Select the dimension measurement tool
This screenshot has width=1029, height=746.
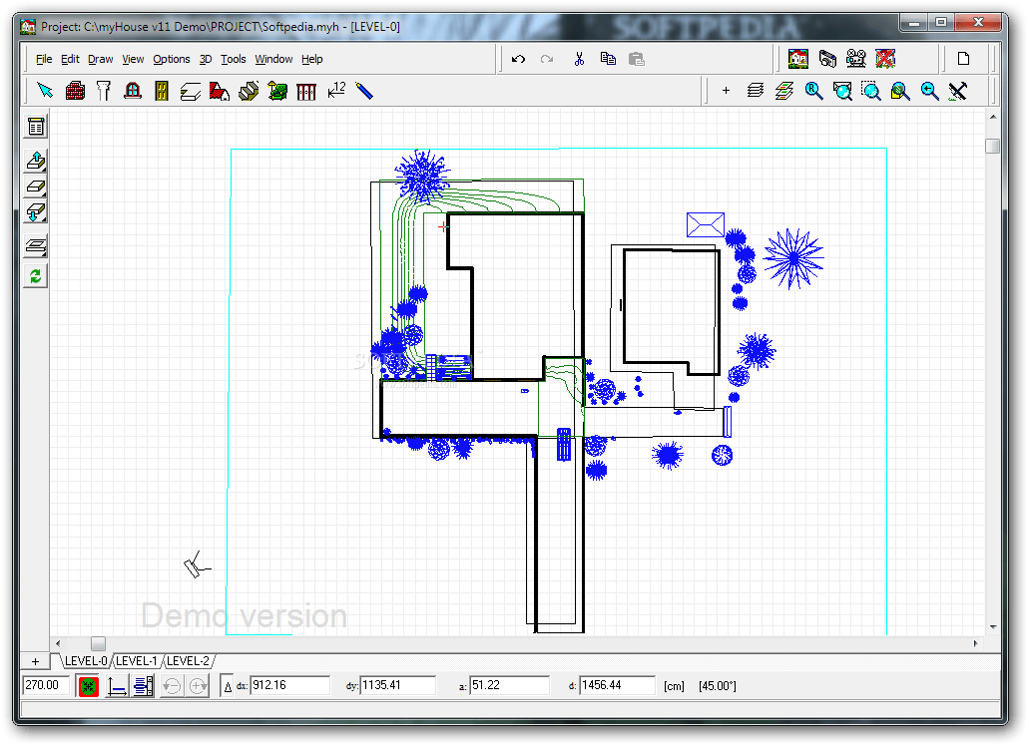[x=336, y=91]
